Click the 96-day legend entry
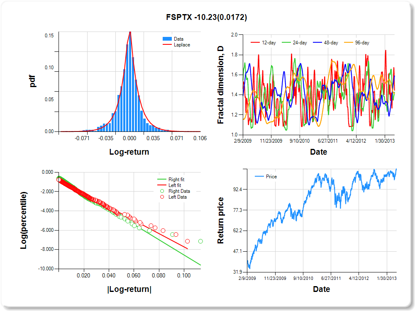This screenshot has width=415, height=311. pos(356,43)
